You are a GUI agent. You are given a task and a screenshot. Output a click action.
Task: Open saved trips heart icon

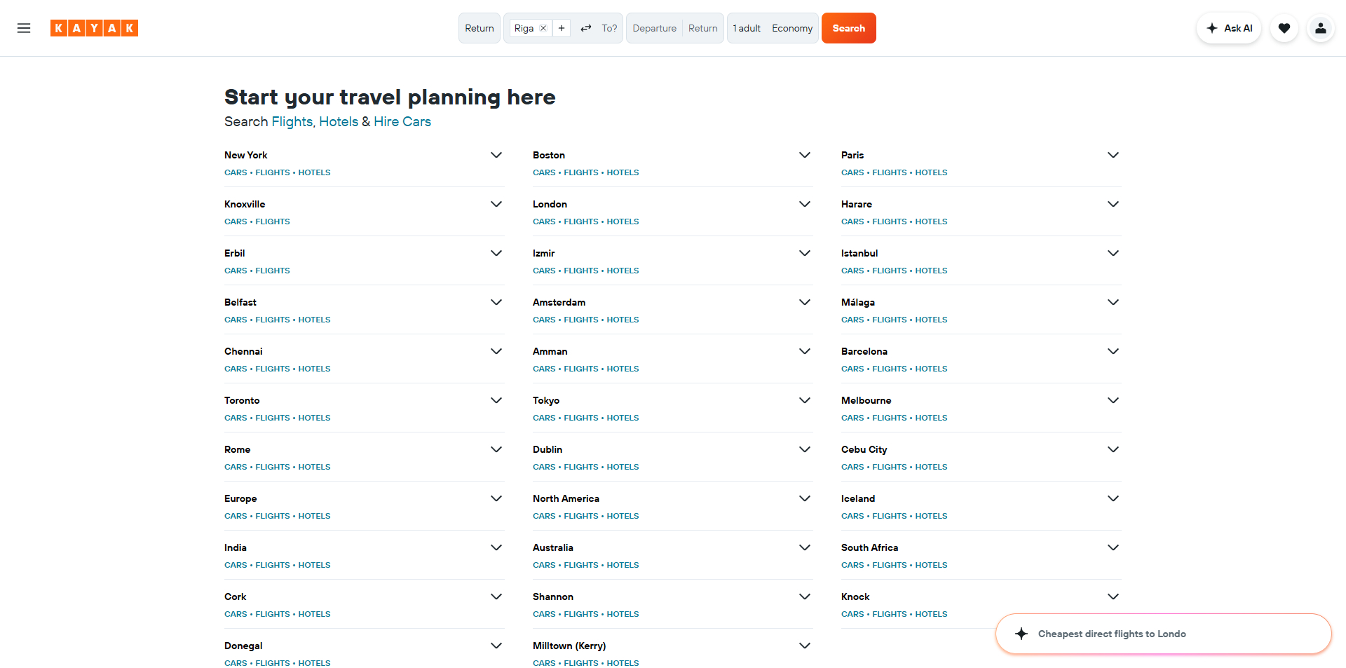[1284, 28]
